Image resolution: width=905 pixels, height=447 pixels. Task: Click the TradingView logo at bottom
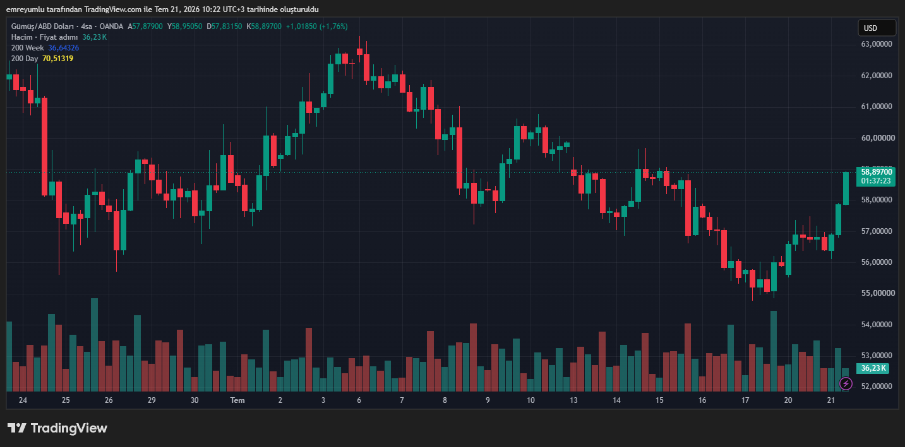tap(57, 428)
